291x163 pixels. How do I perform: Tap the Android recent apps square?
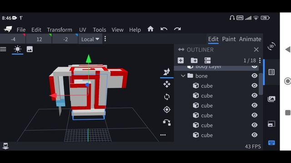(288, 113)
